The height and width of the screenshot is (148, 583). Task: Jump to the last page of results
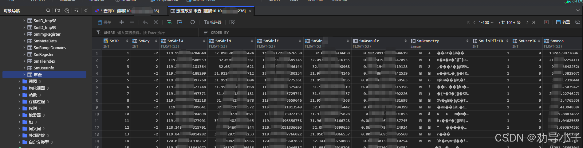click(534, 22)
